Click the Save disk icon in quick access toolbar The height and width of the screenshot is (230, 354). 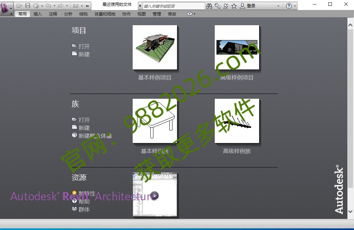(28, 6)
